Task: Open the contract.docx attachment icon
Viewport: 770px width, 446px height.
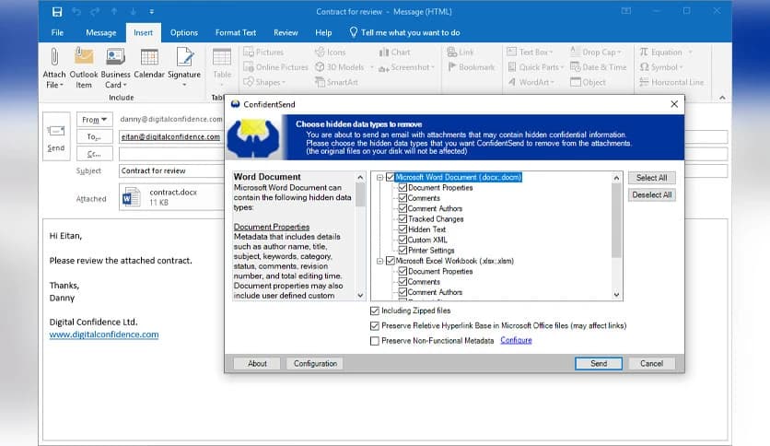Action: click(x=132, y=197)
